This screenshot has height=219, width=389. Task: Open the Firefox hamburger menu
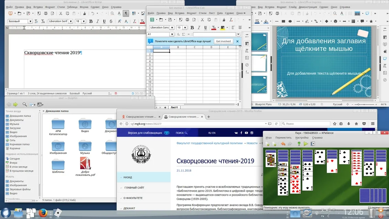(x=373, y=124)
